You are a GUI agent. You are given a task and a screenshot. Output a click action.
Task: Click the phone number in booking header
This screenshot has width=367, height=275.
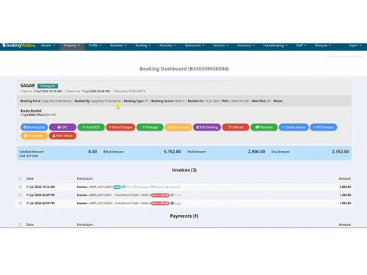coord(137,91)
